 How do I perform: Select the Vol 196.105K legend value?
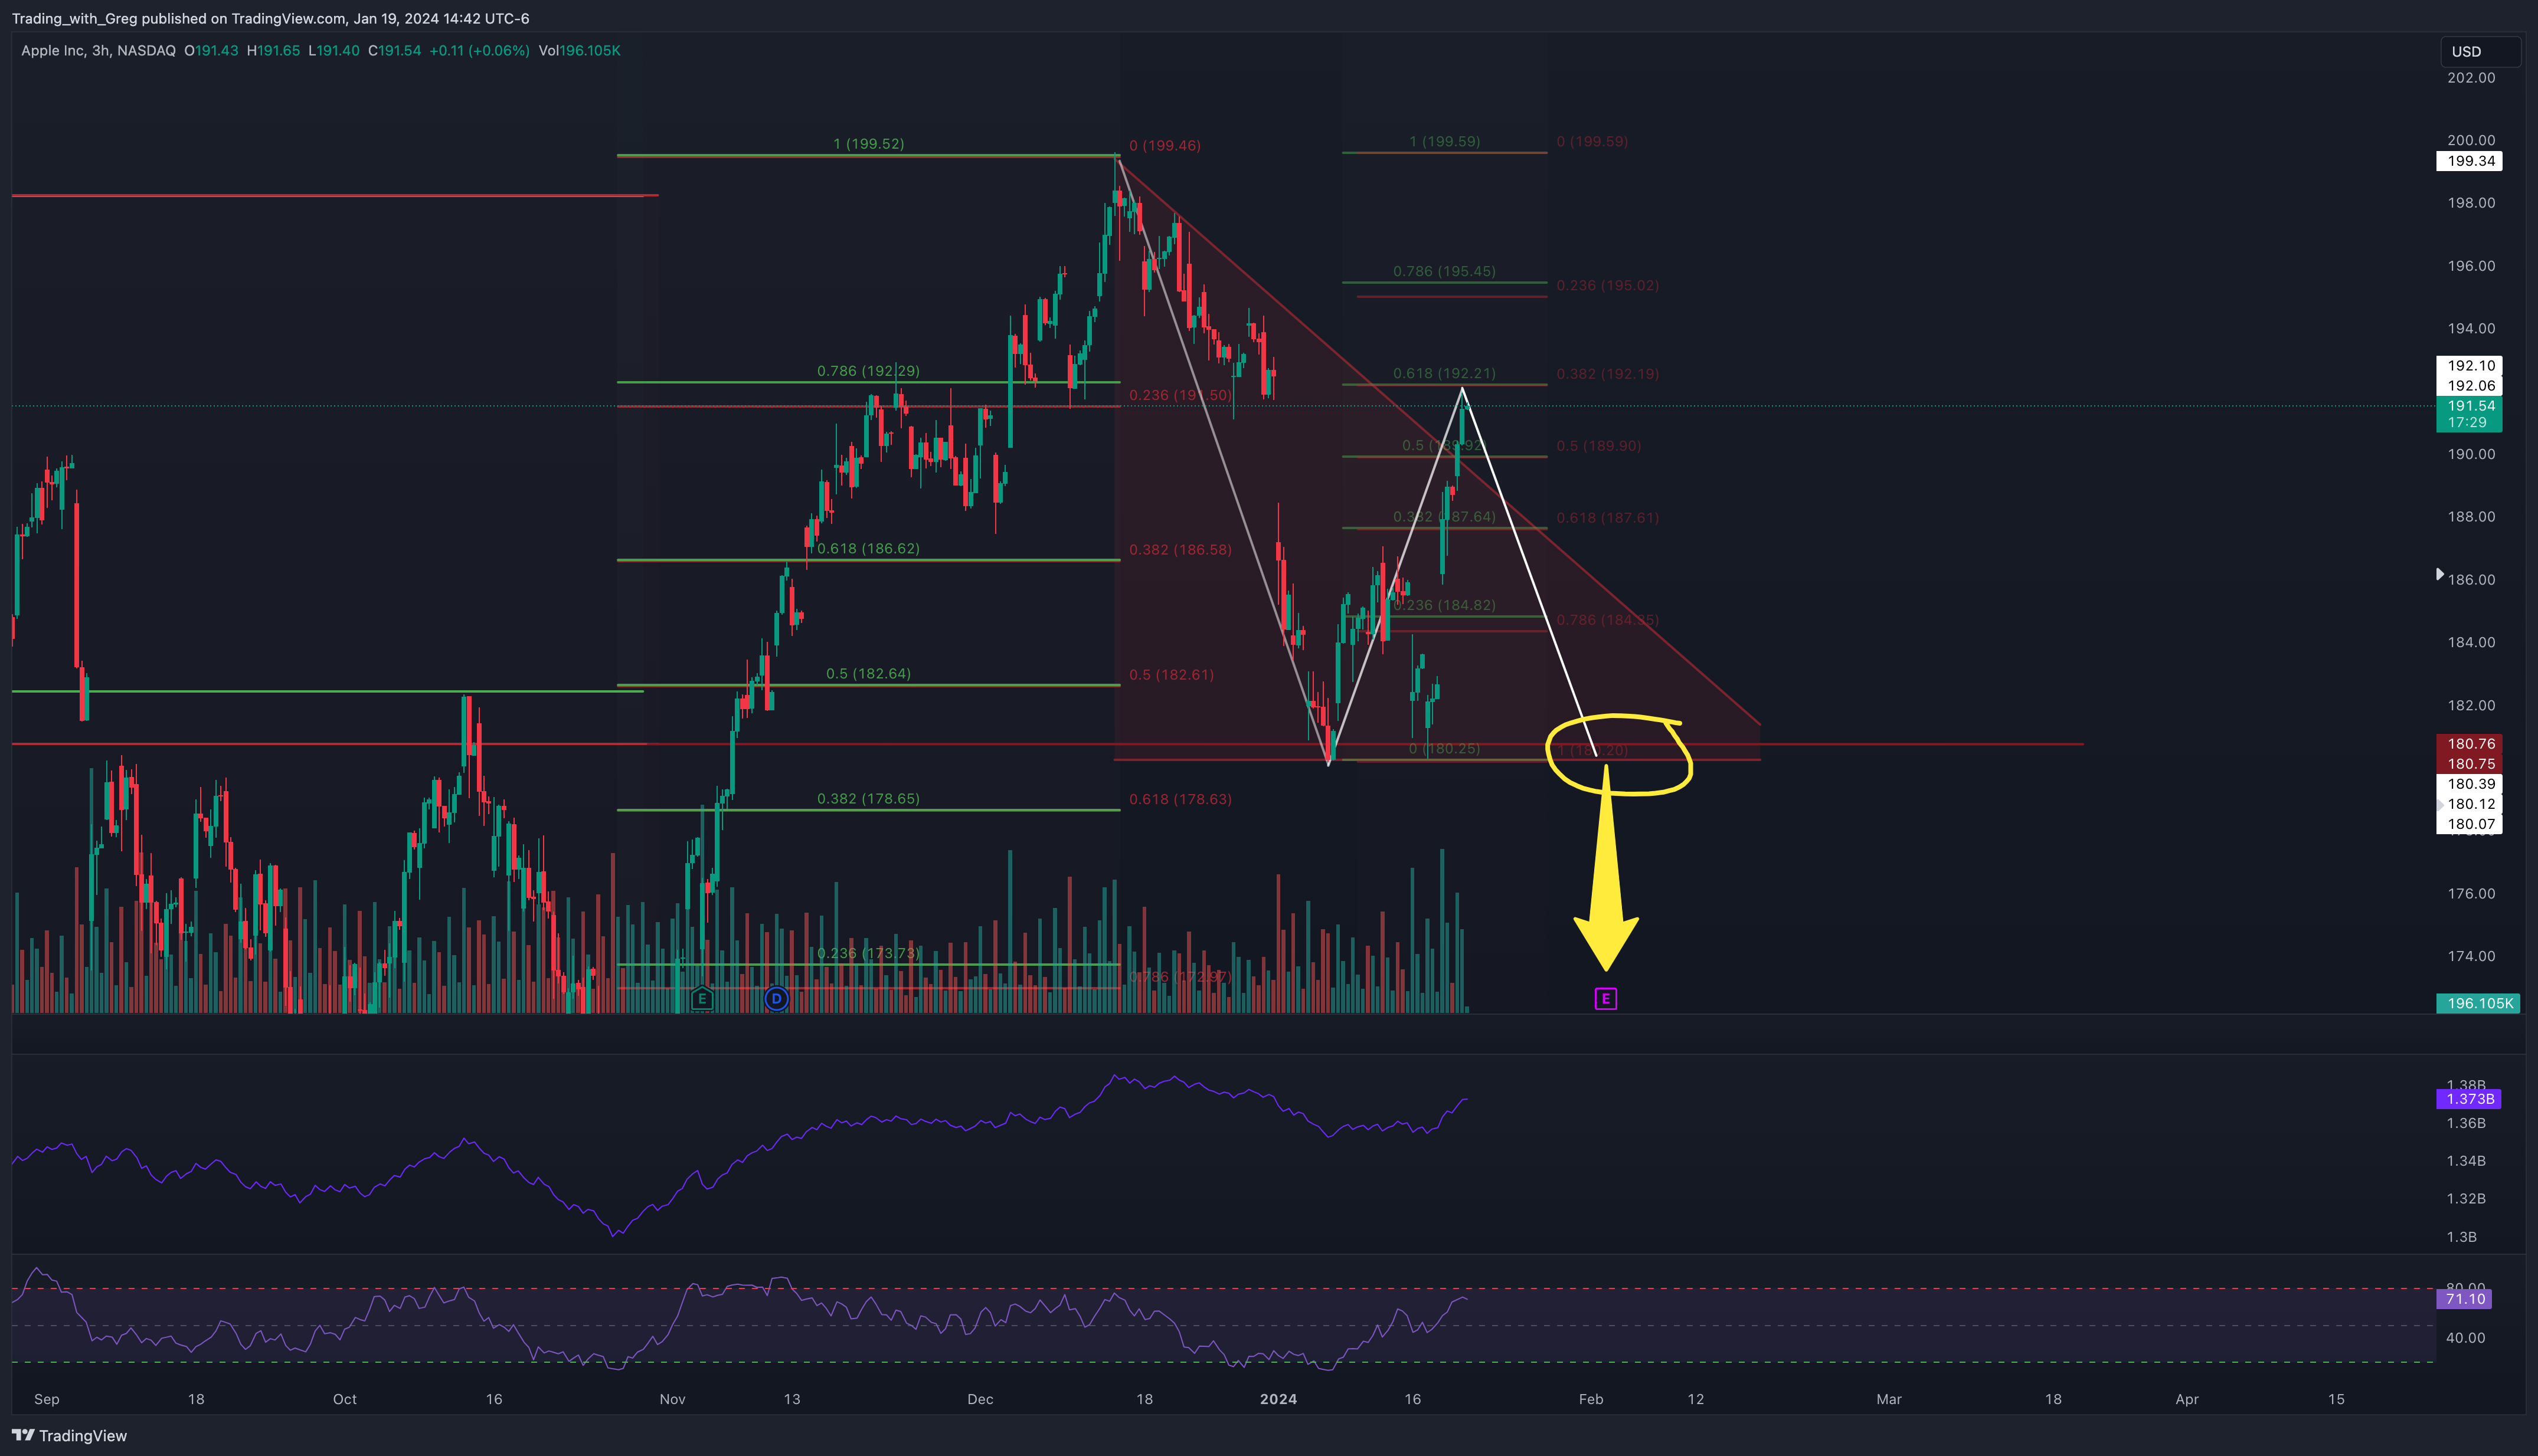579,50
